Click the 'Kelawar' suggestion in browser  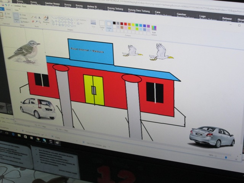pos(227,19)
